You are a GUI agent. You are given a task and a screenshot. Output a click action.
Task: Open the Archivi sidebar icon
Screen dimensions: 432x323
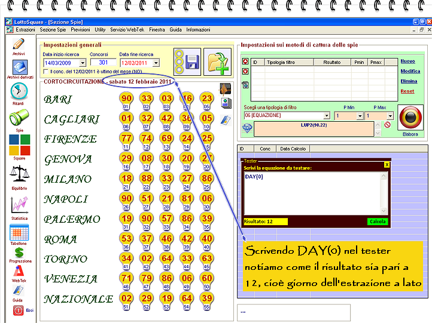19,45
